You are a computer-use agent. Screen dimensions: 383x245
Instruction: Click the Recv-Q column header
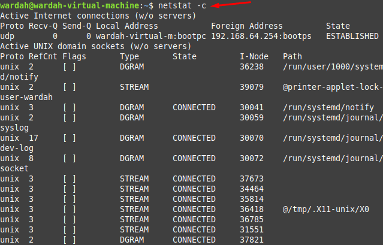coord(43,26)
